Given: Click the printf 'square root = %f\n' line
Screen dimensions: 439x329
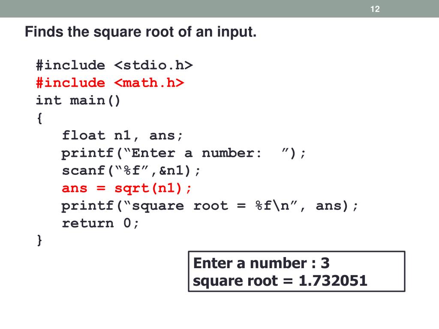Looking at the screenshot, I should 210,206.
